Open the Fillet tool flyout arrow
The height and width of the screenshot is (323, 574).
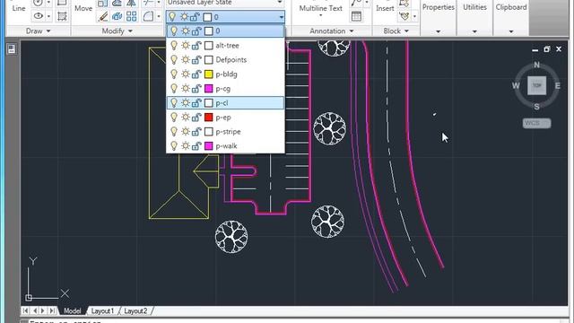tap(159, 16)
